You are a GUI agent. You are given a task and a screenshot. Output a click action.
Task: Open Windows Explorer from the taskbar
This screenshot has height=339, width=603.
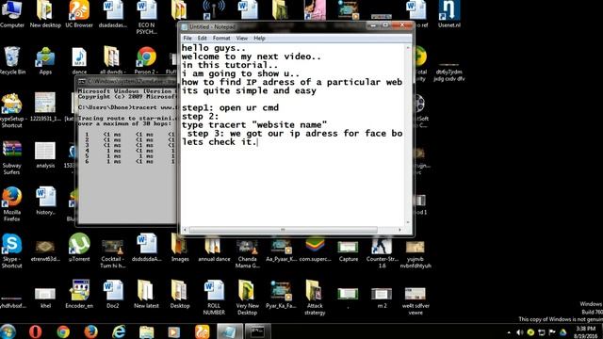tap(147, 331)
